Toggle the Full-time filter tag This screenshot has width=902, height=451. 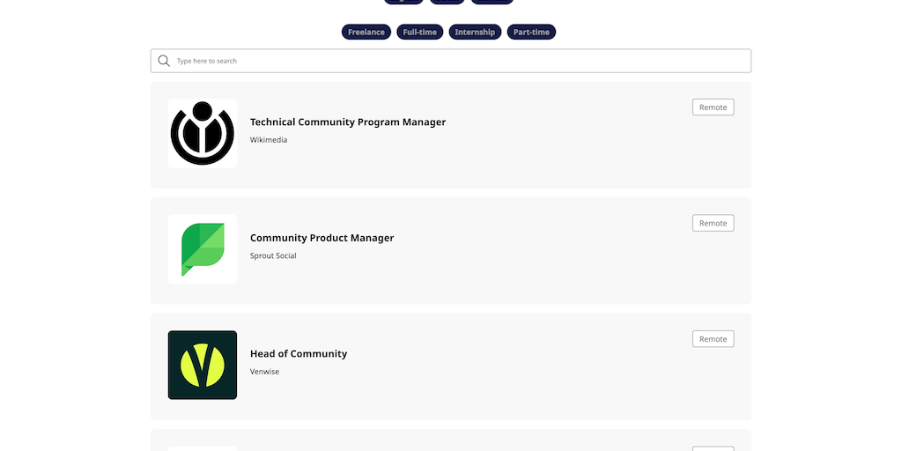[420, 33]
